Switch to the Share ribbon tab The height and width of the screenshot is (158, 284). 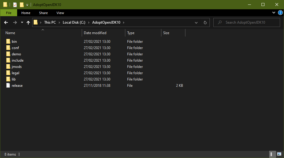click(44, 13)
